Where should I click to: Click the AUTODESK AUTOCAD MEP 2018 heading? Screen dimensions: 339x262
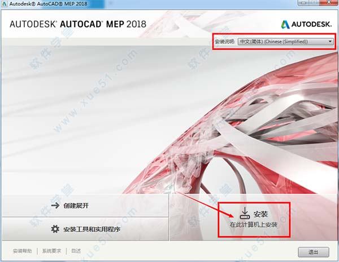coord(78,24)
